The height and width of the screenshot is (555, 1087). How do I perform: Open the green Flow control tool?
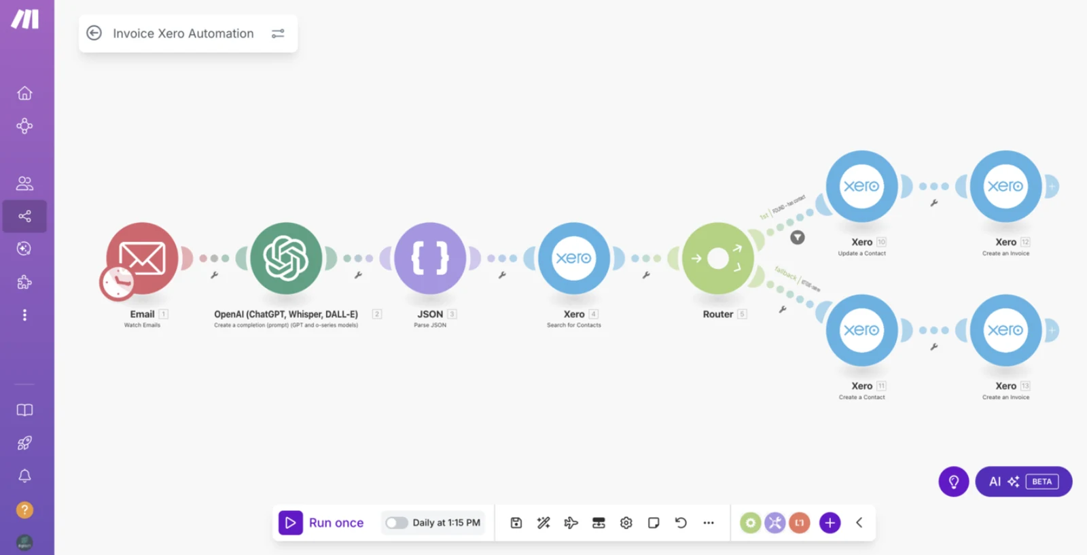pyautogui.click(x=750, y=522)
